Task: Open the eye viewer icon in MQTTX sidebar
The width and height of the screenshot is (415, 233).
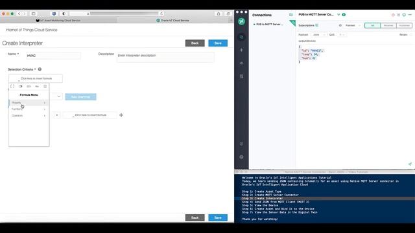Action: [x=241, y=63]
